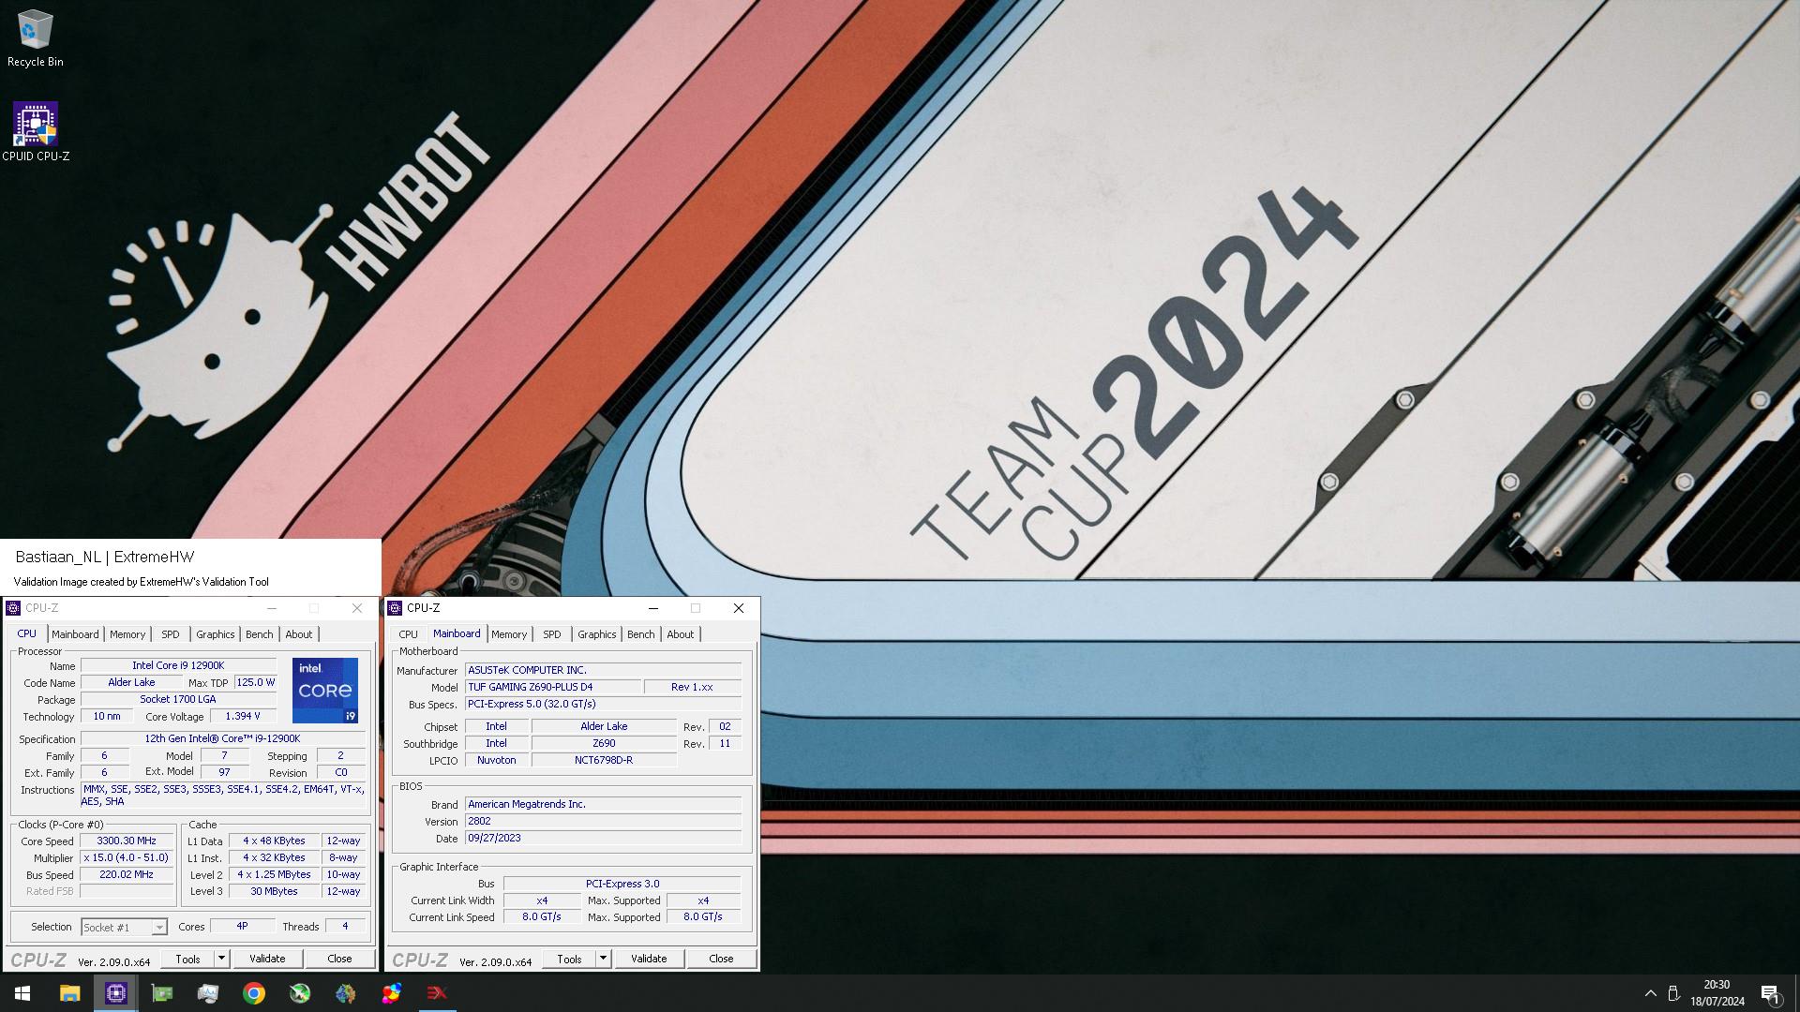Minimize the right CPU-Z window
This screenshot has width=1800, height=1012.
click(x=653, y=608)
